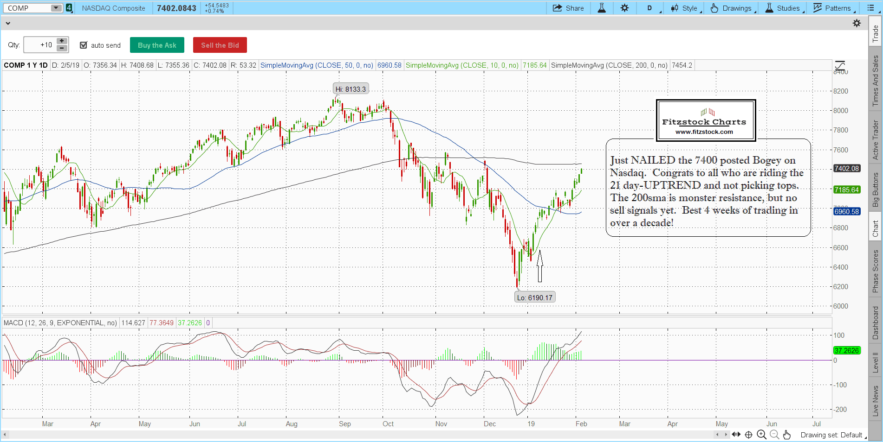The width and height of the screenshot is (883, 442).
Task: Select the hand pointer drawing tool icon
Action: [786, 435]
